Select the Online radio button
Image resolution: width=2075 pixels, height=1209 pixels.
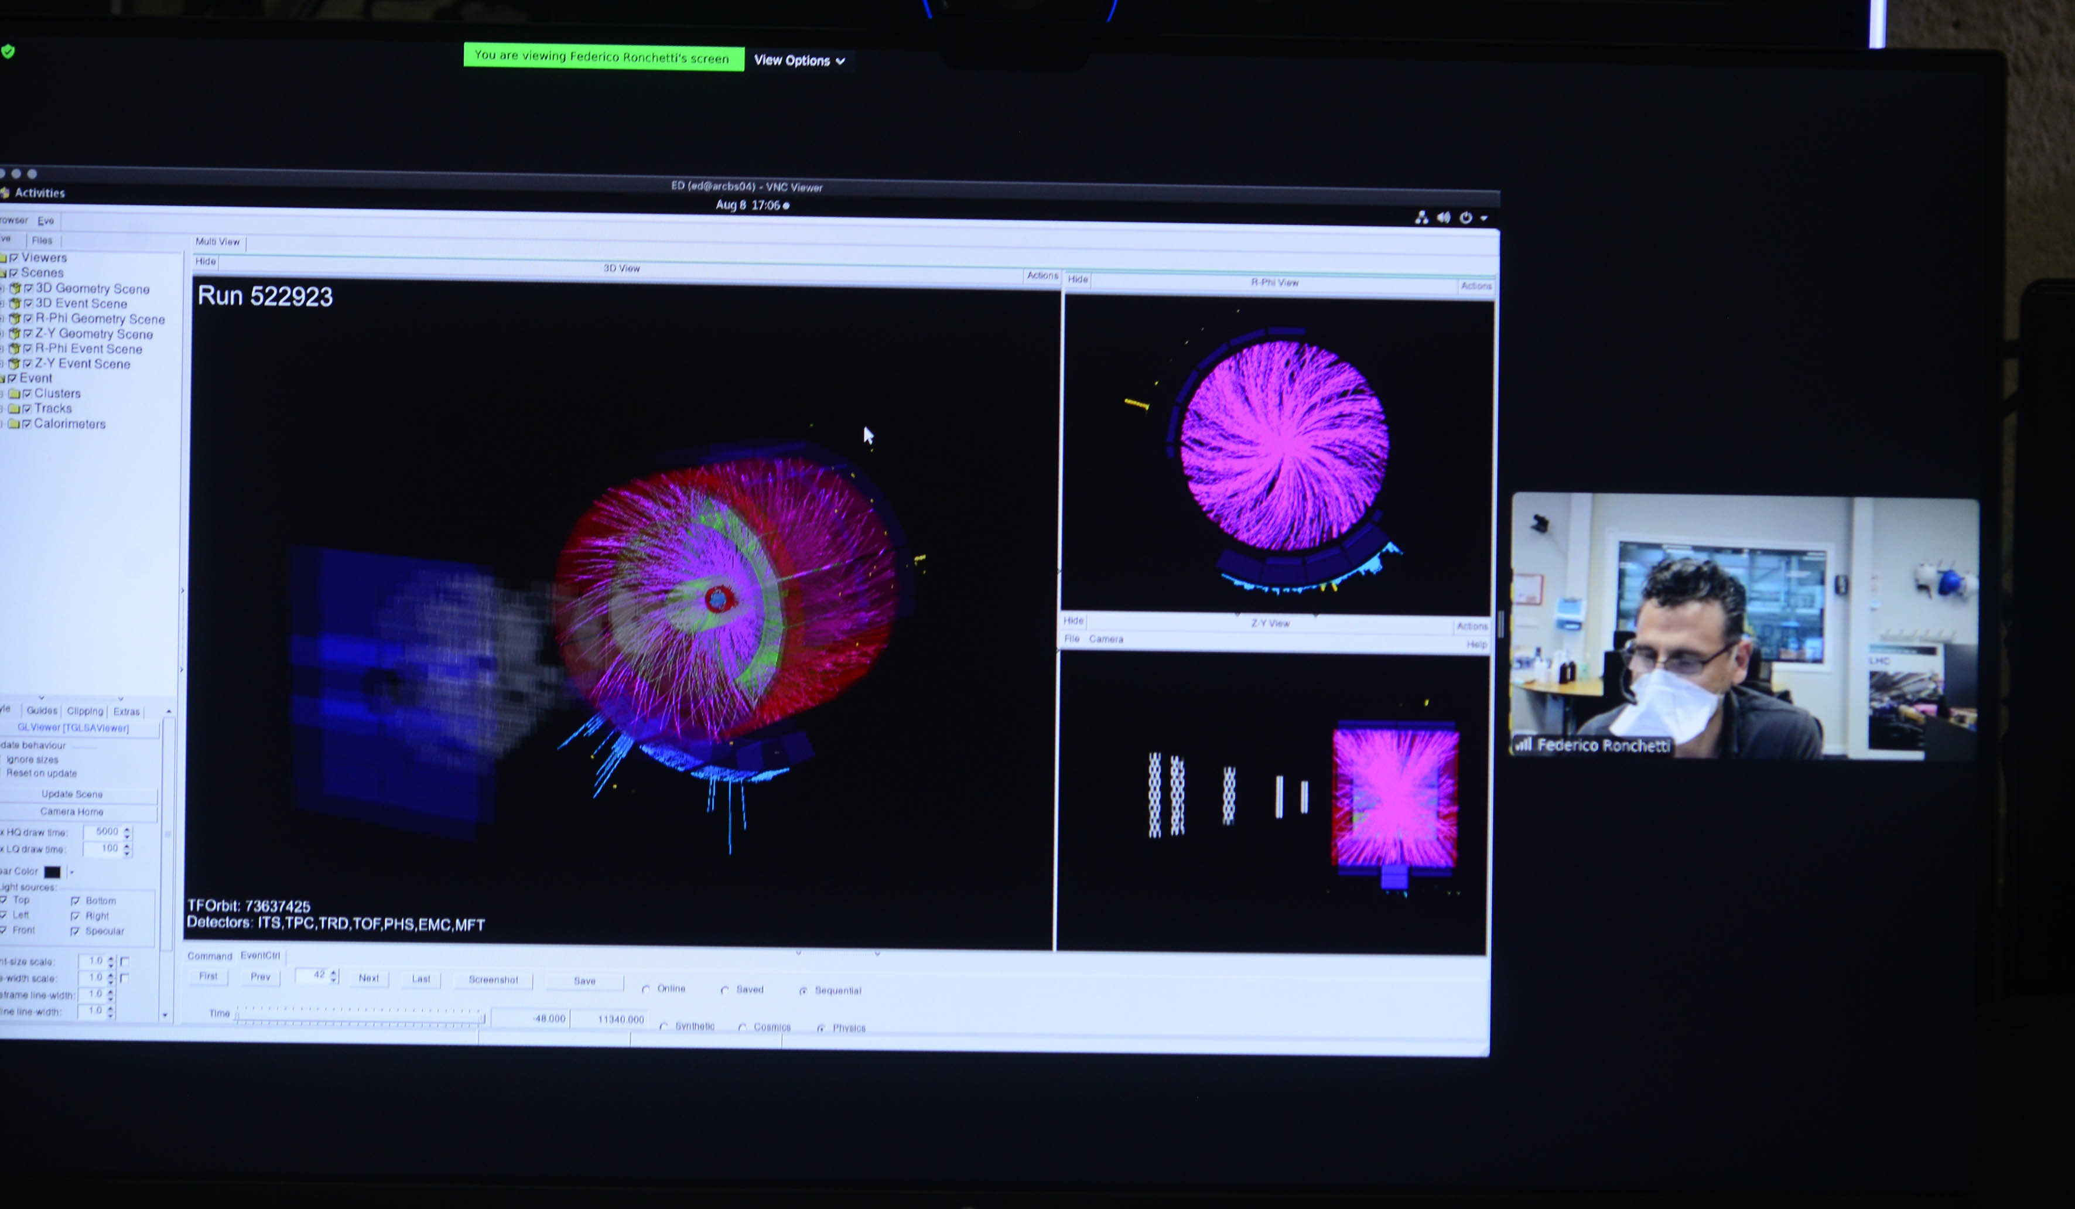point(645,989)
